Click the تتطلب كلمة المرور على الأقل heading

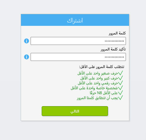coord(102,67)
